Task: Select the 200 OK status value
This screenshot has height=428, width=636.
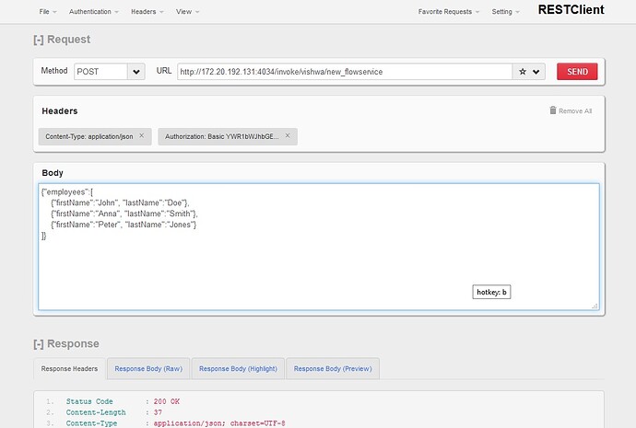Action: [x=166, y=401]
